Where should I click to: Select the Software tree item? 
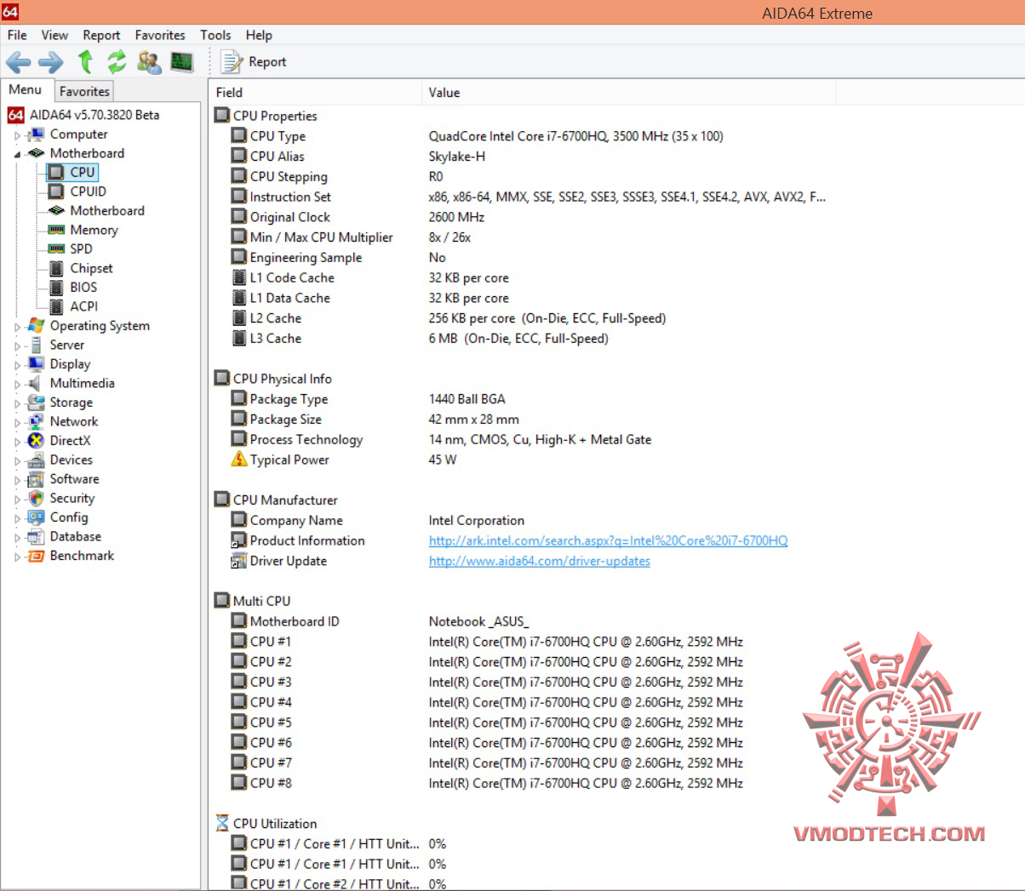[74, 479]
